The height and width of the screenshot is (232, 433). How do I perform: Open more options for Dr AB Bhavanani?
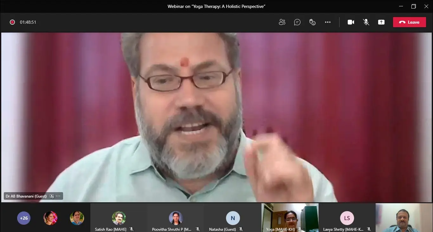(x=58, y=196)
